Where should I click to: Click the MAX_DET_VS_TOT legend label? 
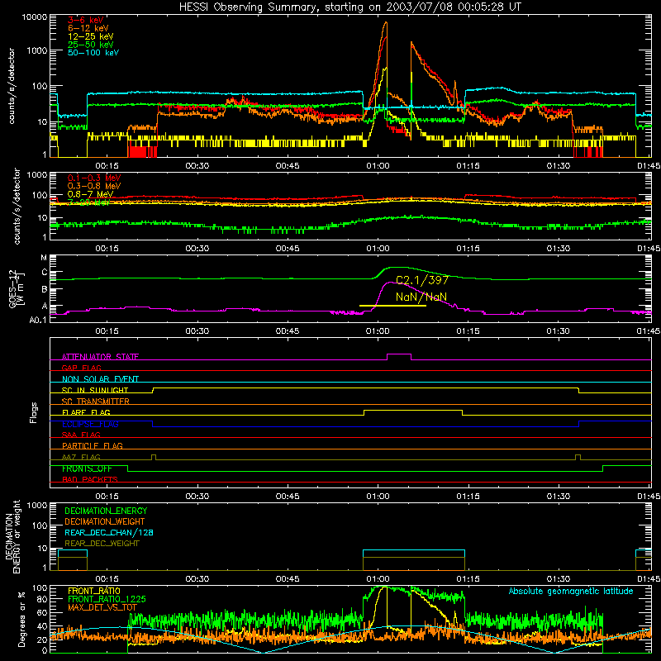[102, 607]
